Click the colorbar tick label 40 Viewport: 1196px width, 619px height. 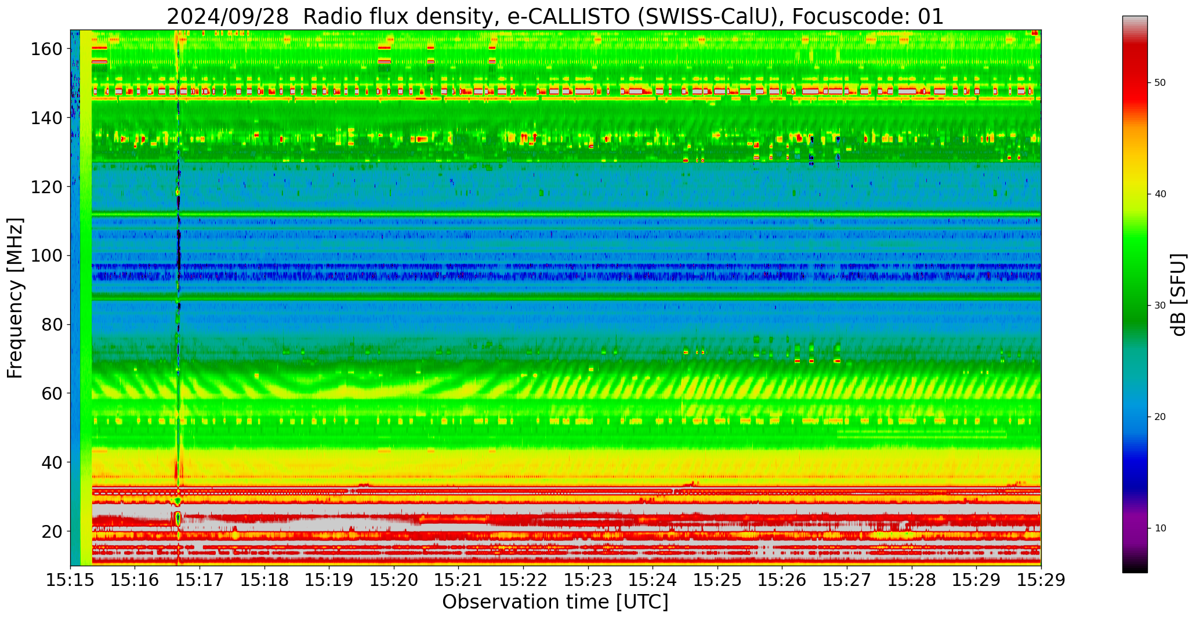(x=1160, y=194)
